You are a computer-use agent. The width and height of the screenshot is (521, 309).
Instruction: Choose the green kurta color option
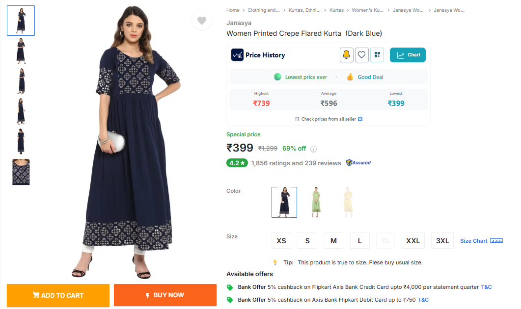click(x=316, y=202)
